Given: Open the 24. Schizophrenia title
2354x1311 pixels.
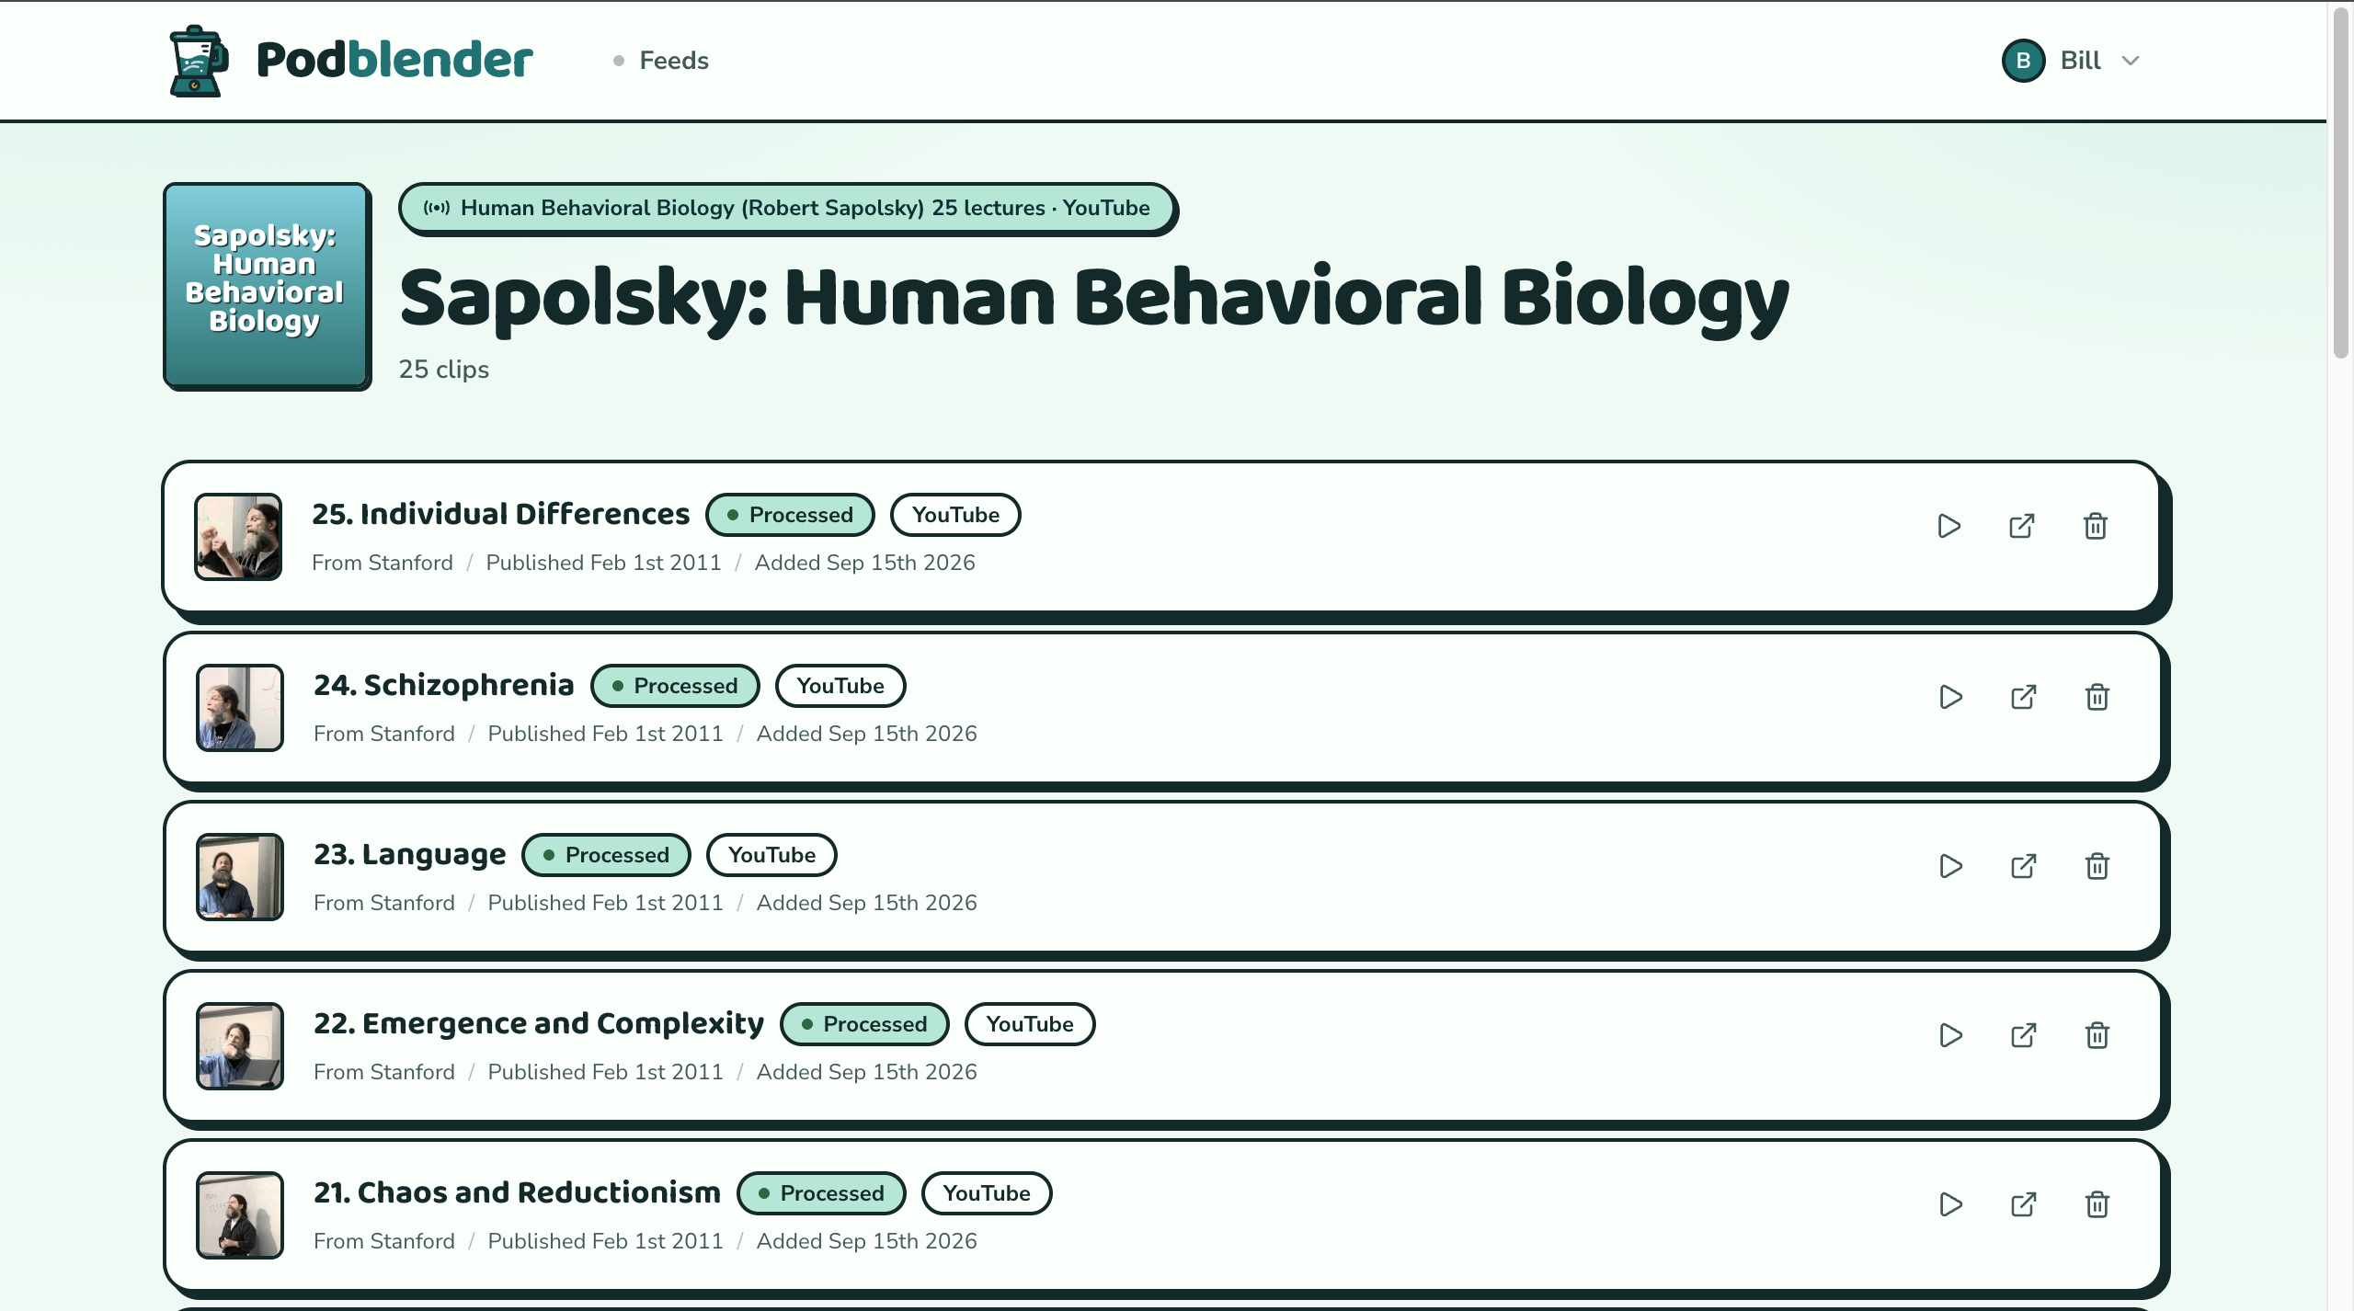Looking at the screenshot, I should pos(443,685).
